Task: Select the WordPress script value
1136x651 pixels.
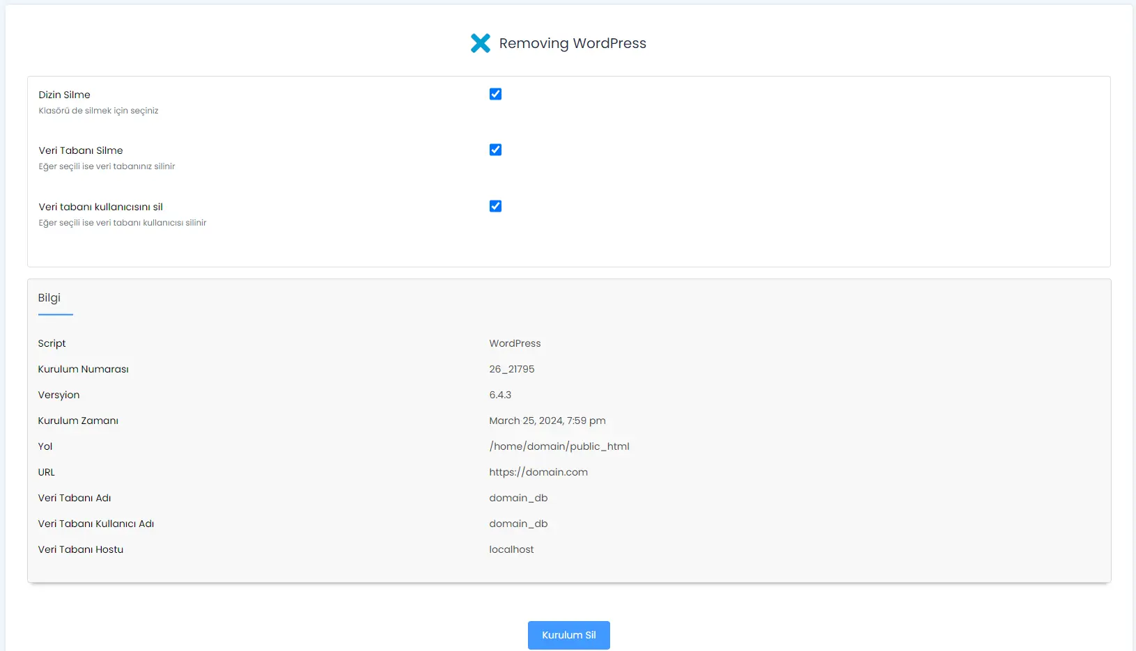Action: (x=515, y=343)
